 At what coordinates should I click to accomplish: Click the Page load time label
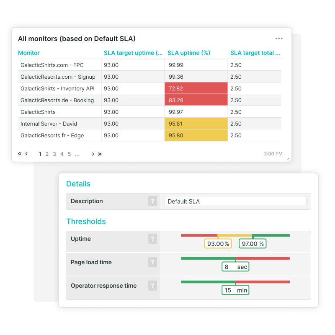91,262
